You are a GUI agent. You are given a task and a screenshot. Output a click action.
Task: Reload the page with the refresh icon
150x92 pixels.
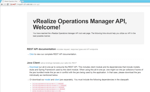(8, 4)
